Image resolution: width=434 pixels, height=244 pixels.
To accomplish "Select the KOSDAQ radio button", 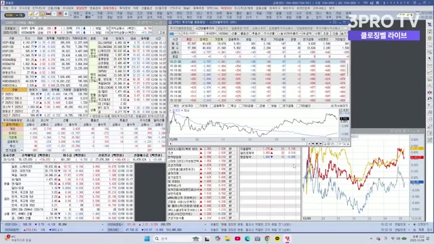I will pyautogui.click(x=218, y=33).
